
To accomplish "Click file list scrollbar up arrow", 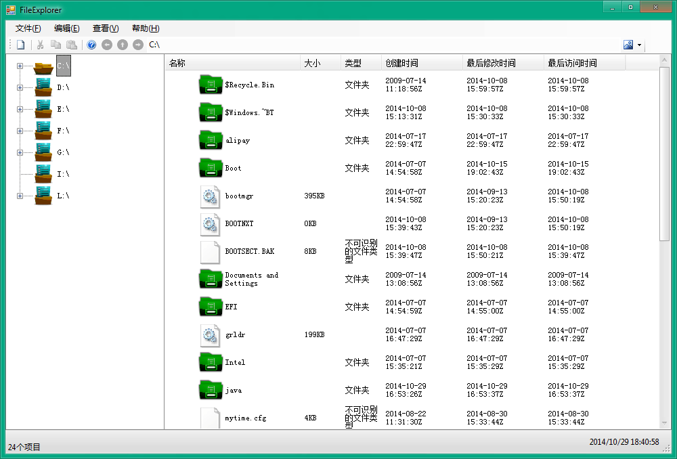I will tap(665, 61).
